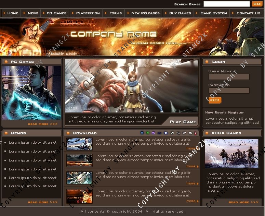
Task: Click the red icon ending the Download icon row
Action: click(x=195, y=133)
